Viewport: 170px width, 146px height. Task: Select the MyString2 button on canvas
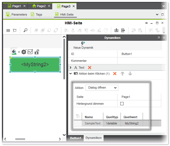[x=35, y=65]
